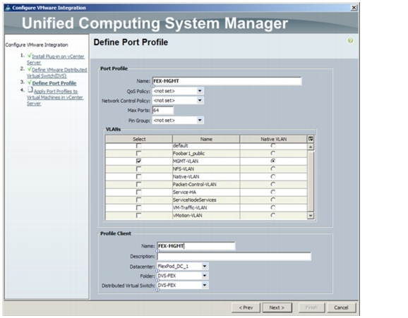
Task: Check the Native-VLAN checkbox
Action: [138, 177]
